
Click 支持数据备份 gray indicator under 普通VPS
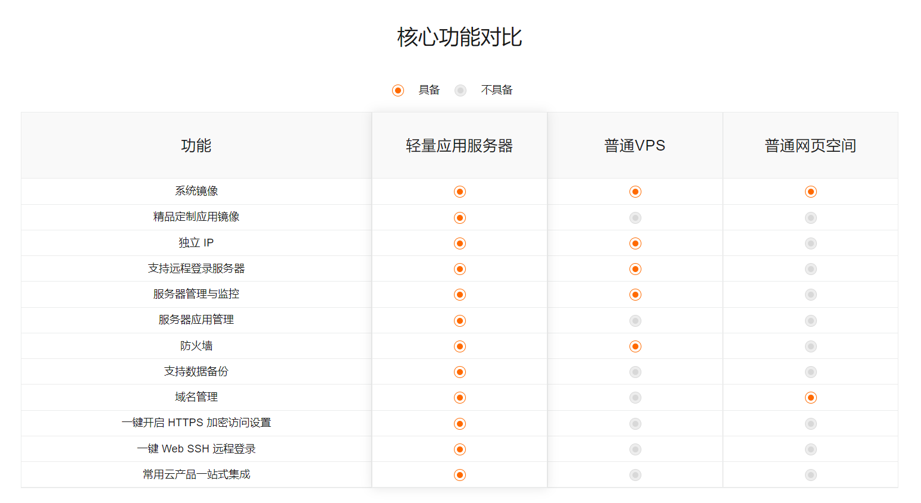(x=635, y=372)
